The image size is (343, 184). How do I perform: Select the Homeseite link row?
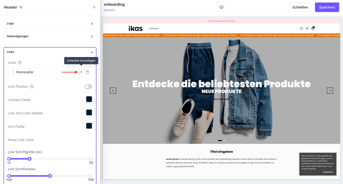(50, 72)
